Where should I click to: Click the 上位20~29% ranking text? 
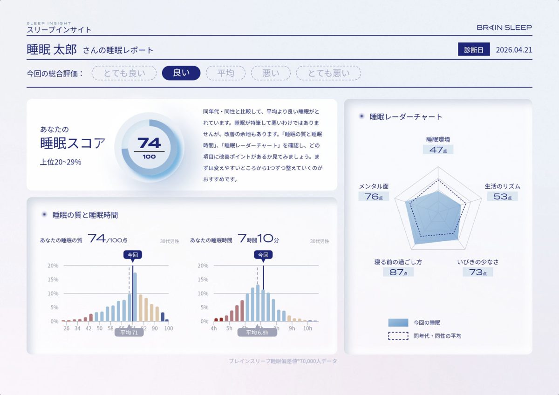[61, 162]
